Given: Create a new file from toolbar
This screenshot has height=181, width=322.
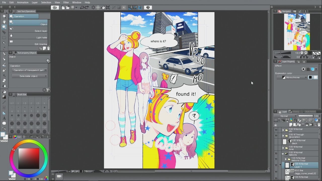Looking at the screenshot, I should tap(63, 8).
